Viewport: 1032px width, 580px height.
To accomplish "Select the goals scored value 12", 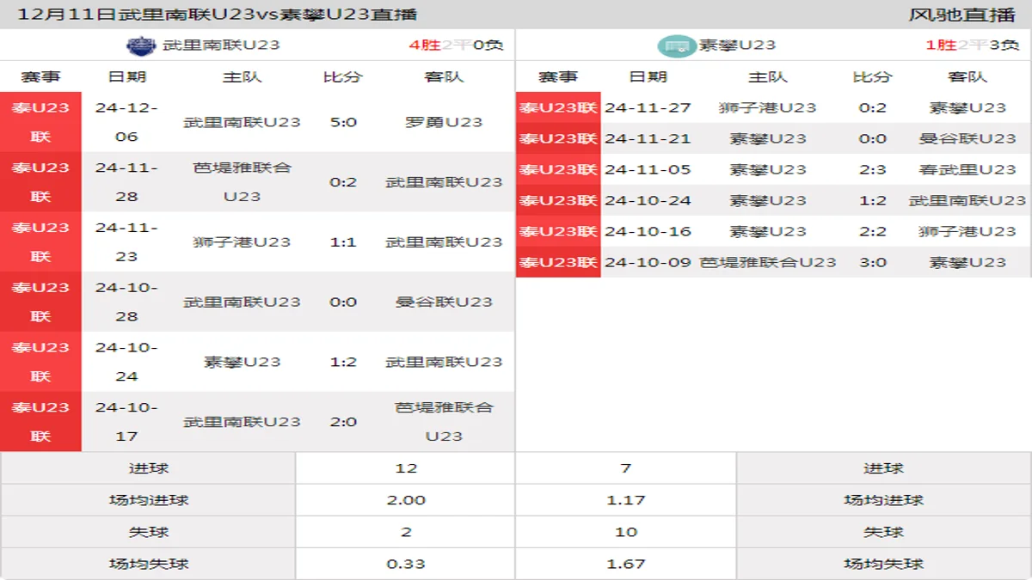I will click(x=406, y=468).
